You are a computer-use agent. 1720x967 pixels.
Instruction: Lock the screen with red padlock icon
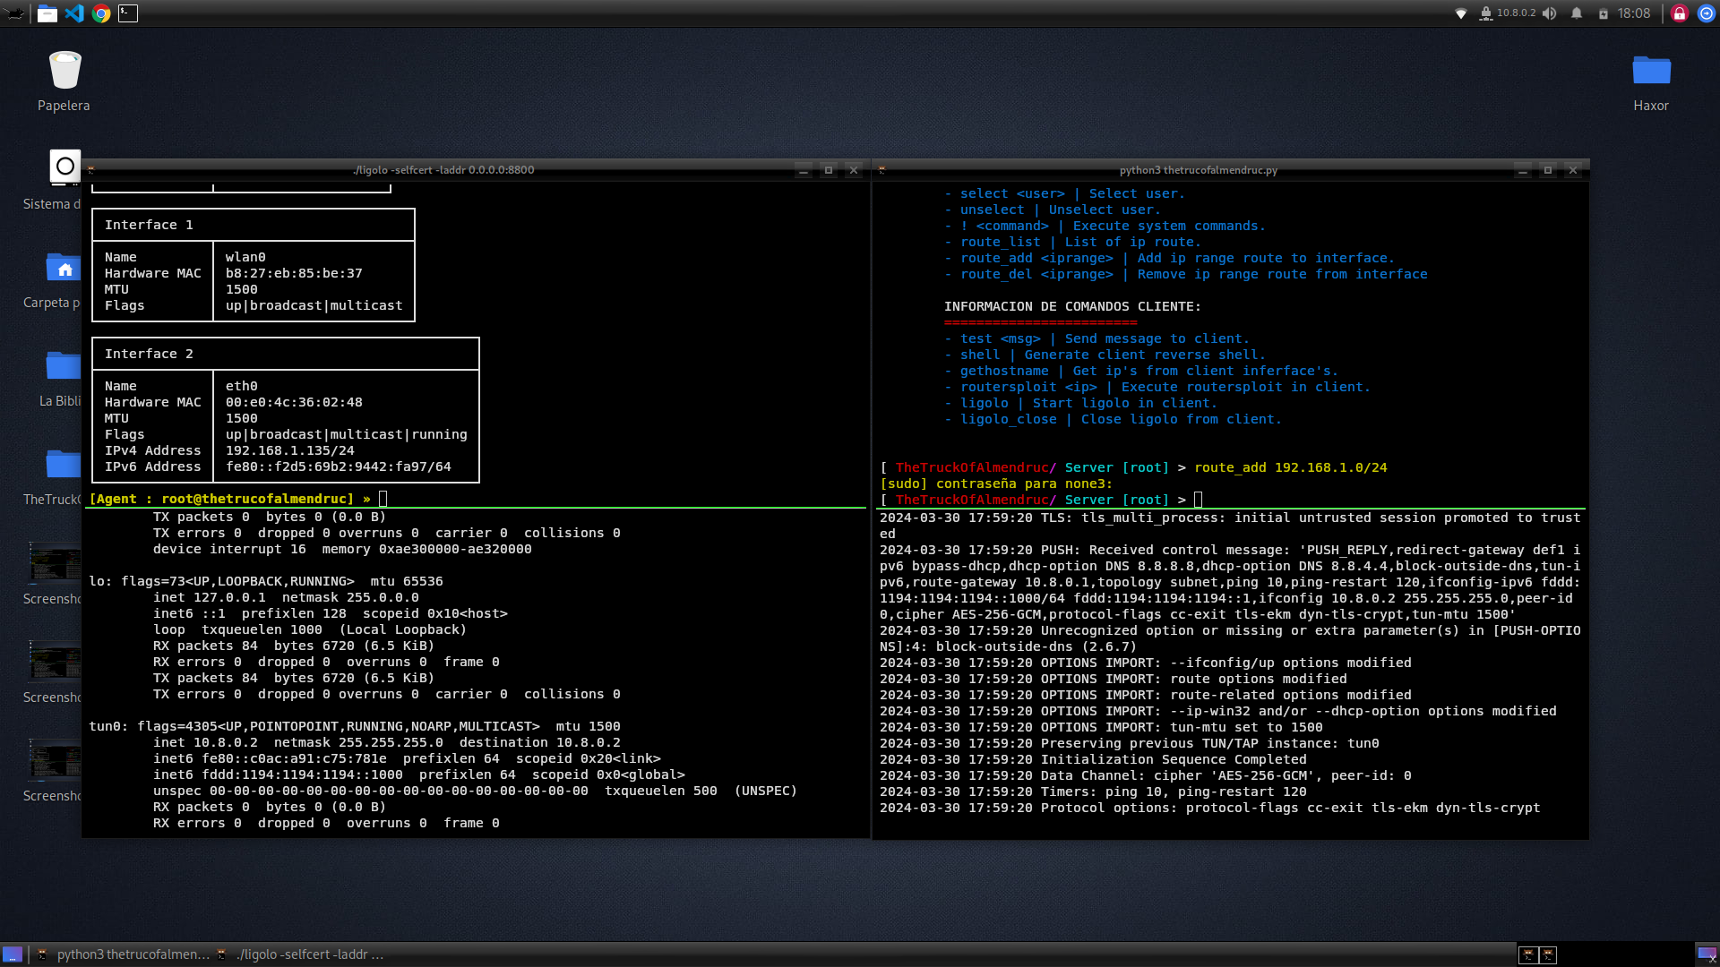[x=1680, y=13]
